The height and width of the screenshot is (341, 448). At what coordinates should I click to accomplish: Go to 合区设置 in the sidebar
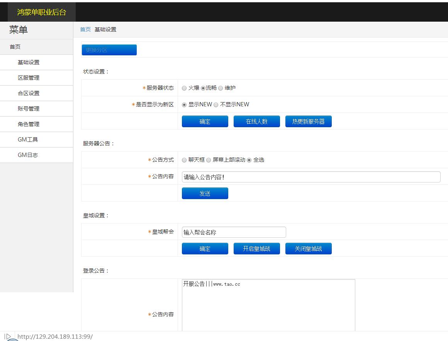pos(29,93)
